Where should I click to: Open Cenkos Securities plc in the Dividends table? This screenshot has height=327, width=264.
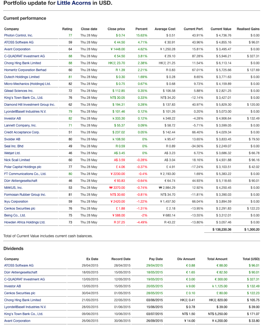coord(20,293)
